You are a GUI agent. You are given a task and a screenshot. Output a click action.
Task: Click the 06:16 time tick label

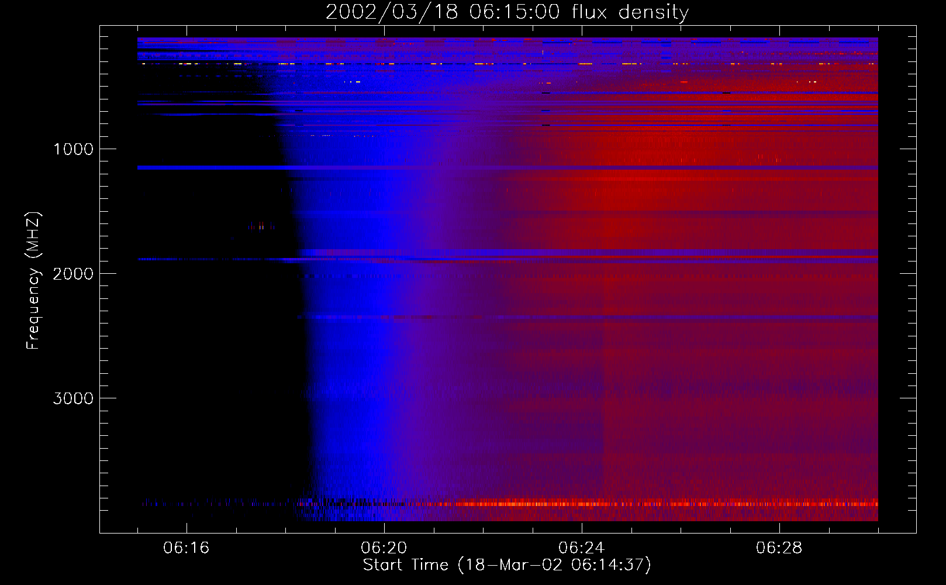tap(186, 548)
